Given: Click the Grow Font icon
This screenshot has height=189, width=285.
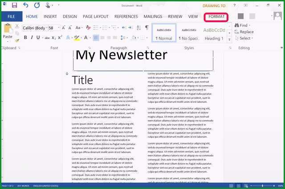Looking at the screenshot, I should click(x=63, y=28).
